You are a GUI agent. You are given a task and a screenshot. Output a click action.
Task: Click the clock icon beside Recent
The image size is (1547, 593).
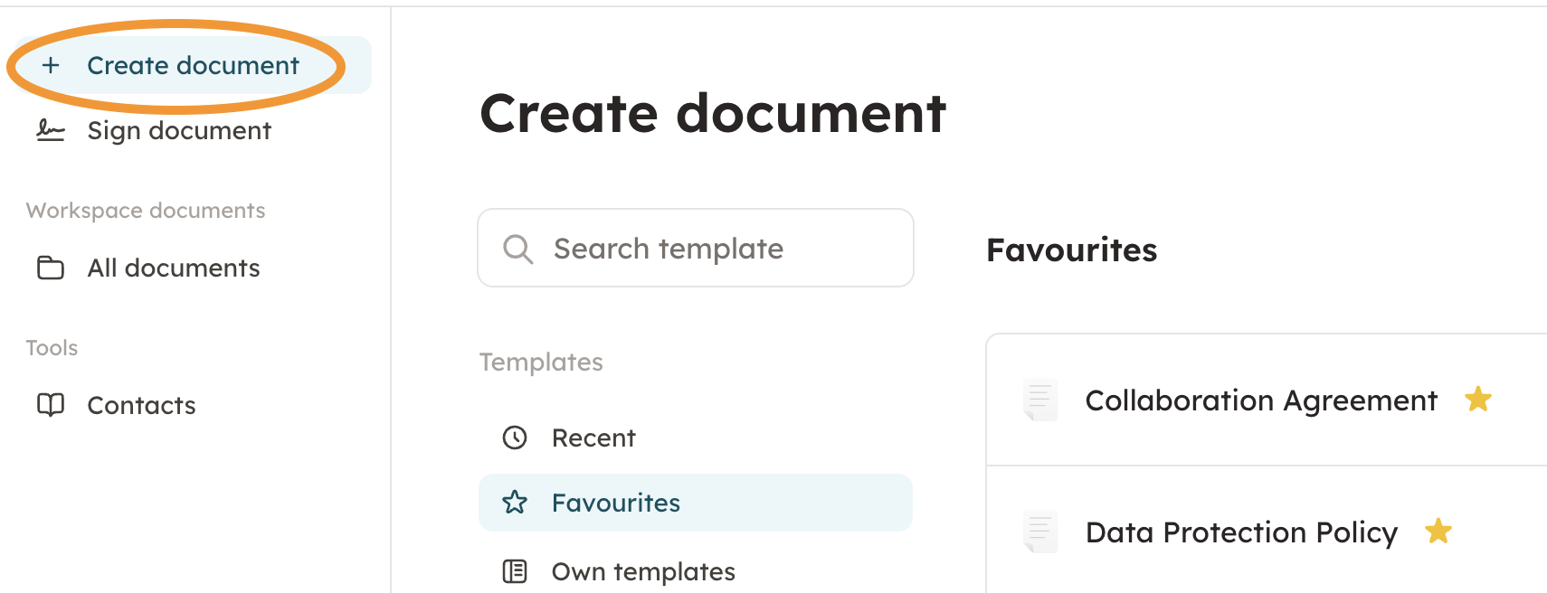(x=515, y=438)
